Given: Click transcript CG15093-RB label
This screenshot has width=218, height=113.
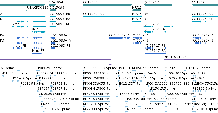Looking at the screenshot, I should [x=60, y=14].
